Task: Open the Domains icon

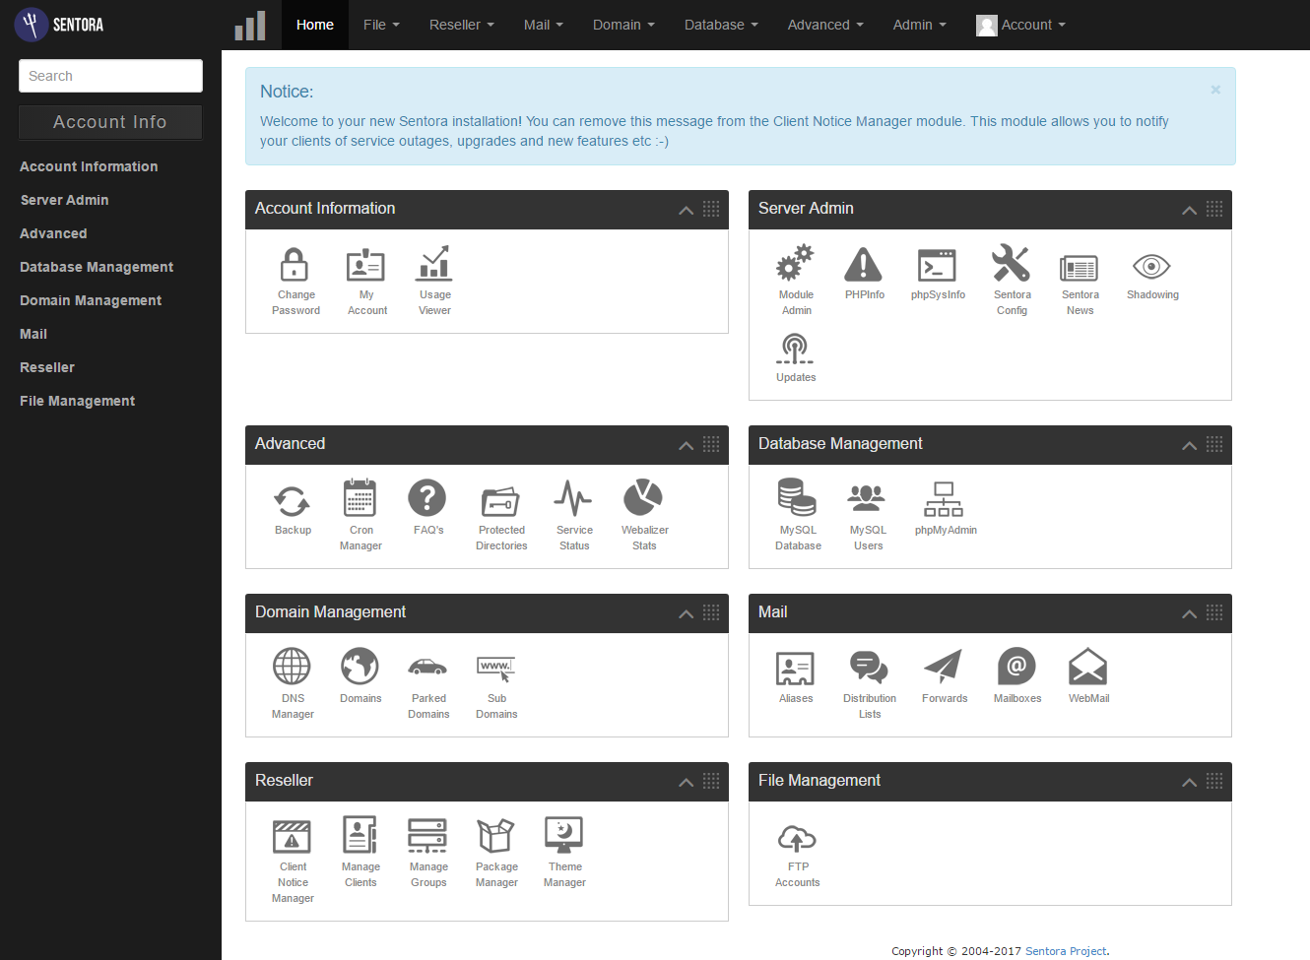Action: click(360, 667)
